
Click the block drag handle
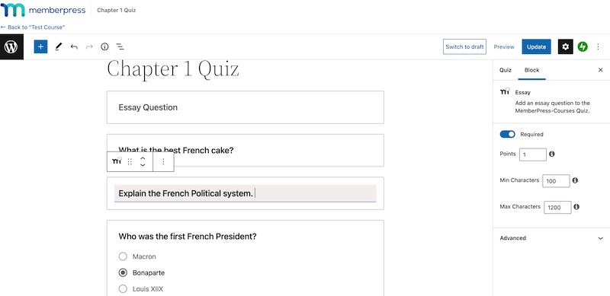click(130, 161)
